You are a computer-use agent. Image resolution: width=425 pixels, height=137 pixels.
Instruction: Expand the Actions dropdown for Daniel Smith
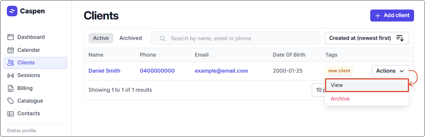[x=390, y=71]
